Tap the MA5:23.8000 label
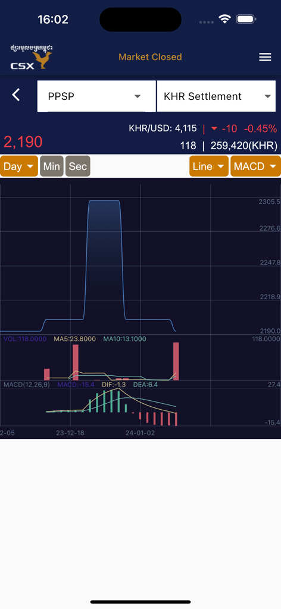The image size is (281, 609). click(74, 339)
